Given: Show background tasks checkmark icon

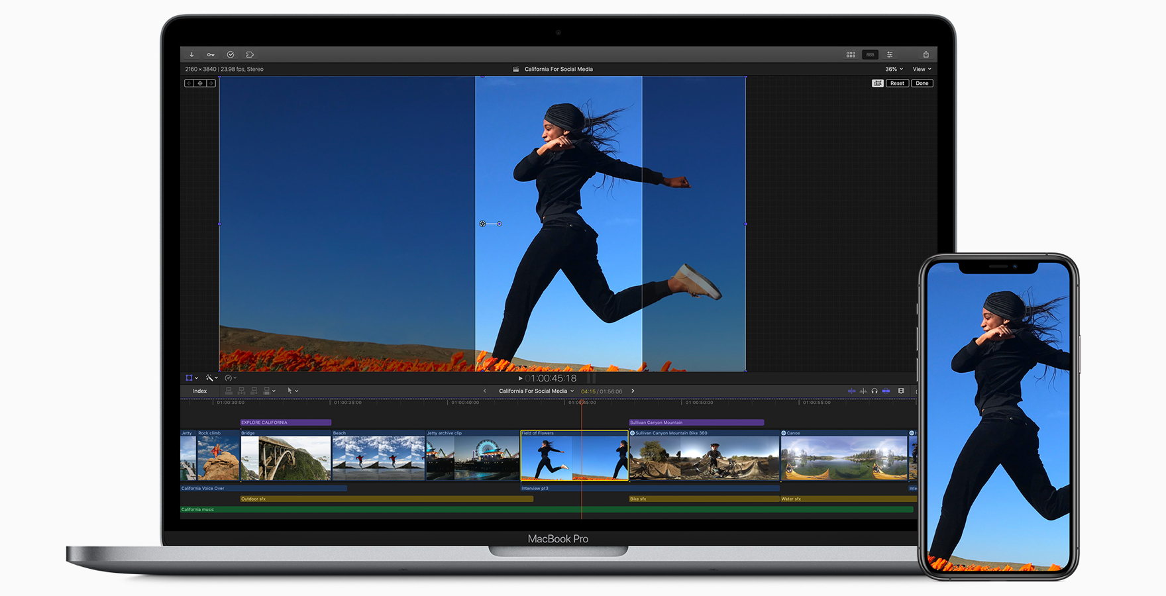Looking at the screenshot, I should pos(231,55).
